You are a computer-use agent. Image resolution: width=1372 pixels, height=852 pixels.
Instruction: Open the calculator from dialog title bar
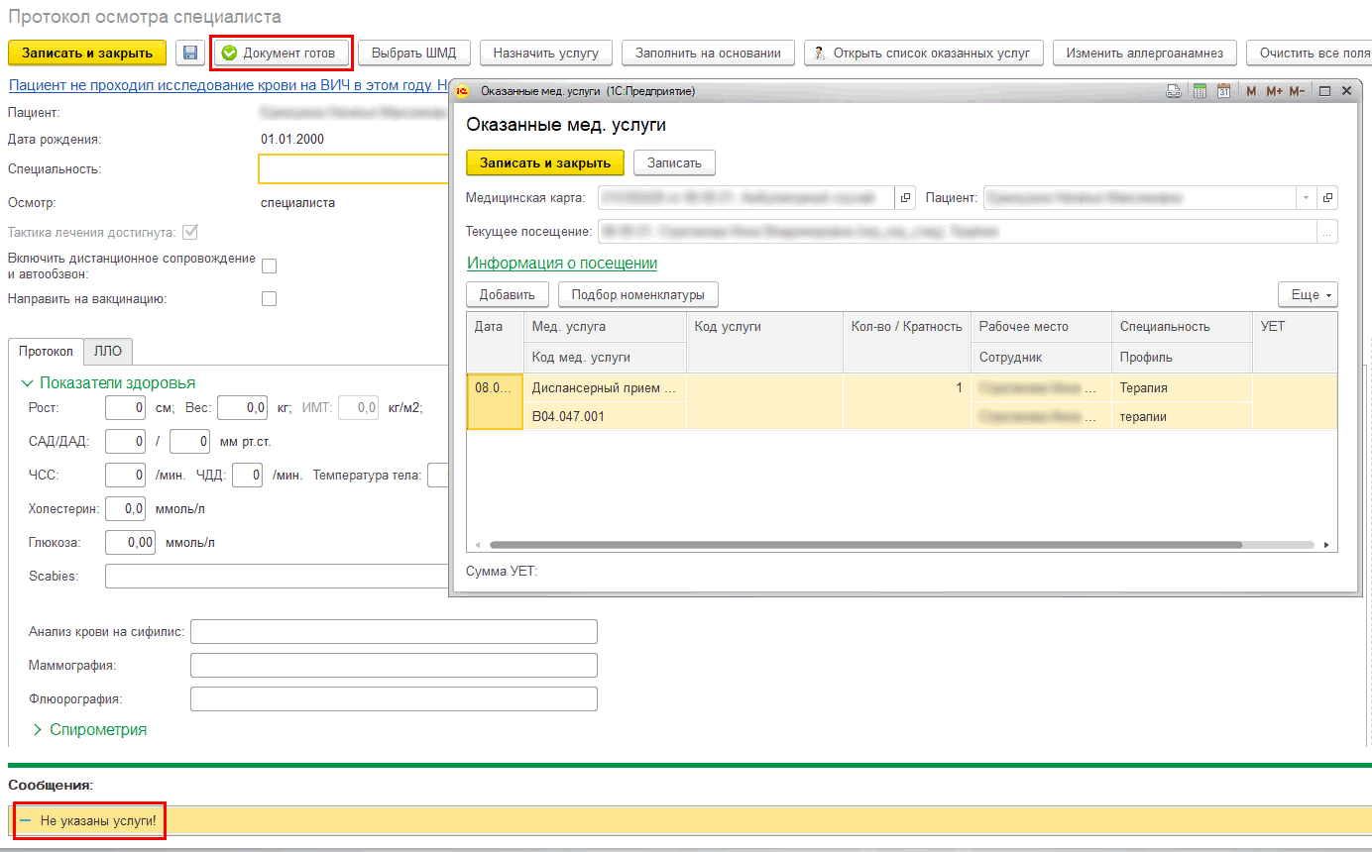(1199, 91)
